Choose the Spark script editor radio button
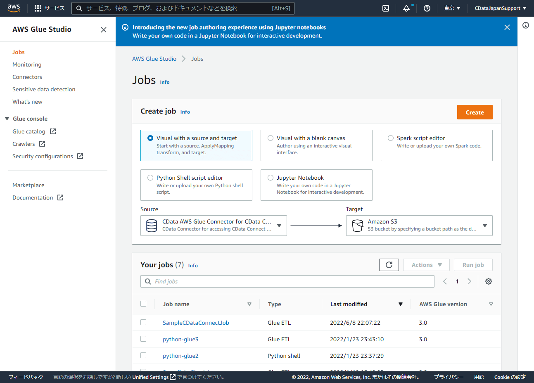This screenshot has width=534, height=383. (391, 138)
